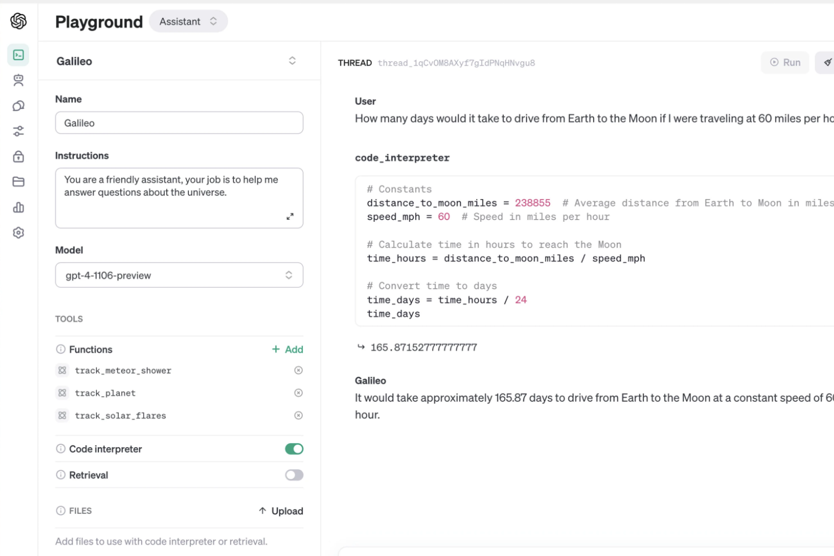Click the Run button
834x556 pixels.
(785, 63)
